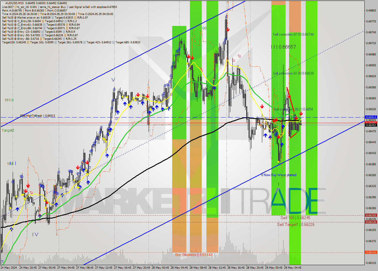378x271 pixels.
Task: Click the '28 May 04:45' time axis label
Action: point(180,268)
